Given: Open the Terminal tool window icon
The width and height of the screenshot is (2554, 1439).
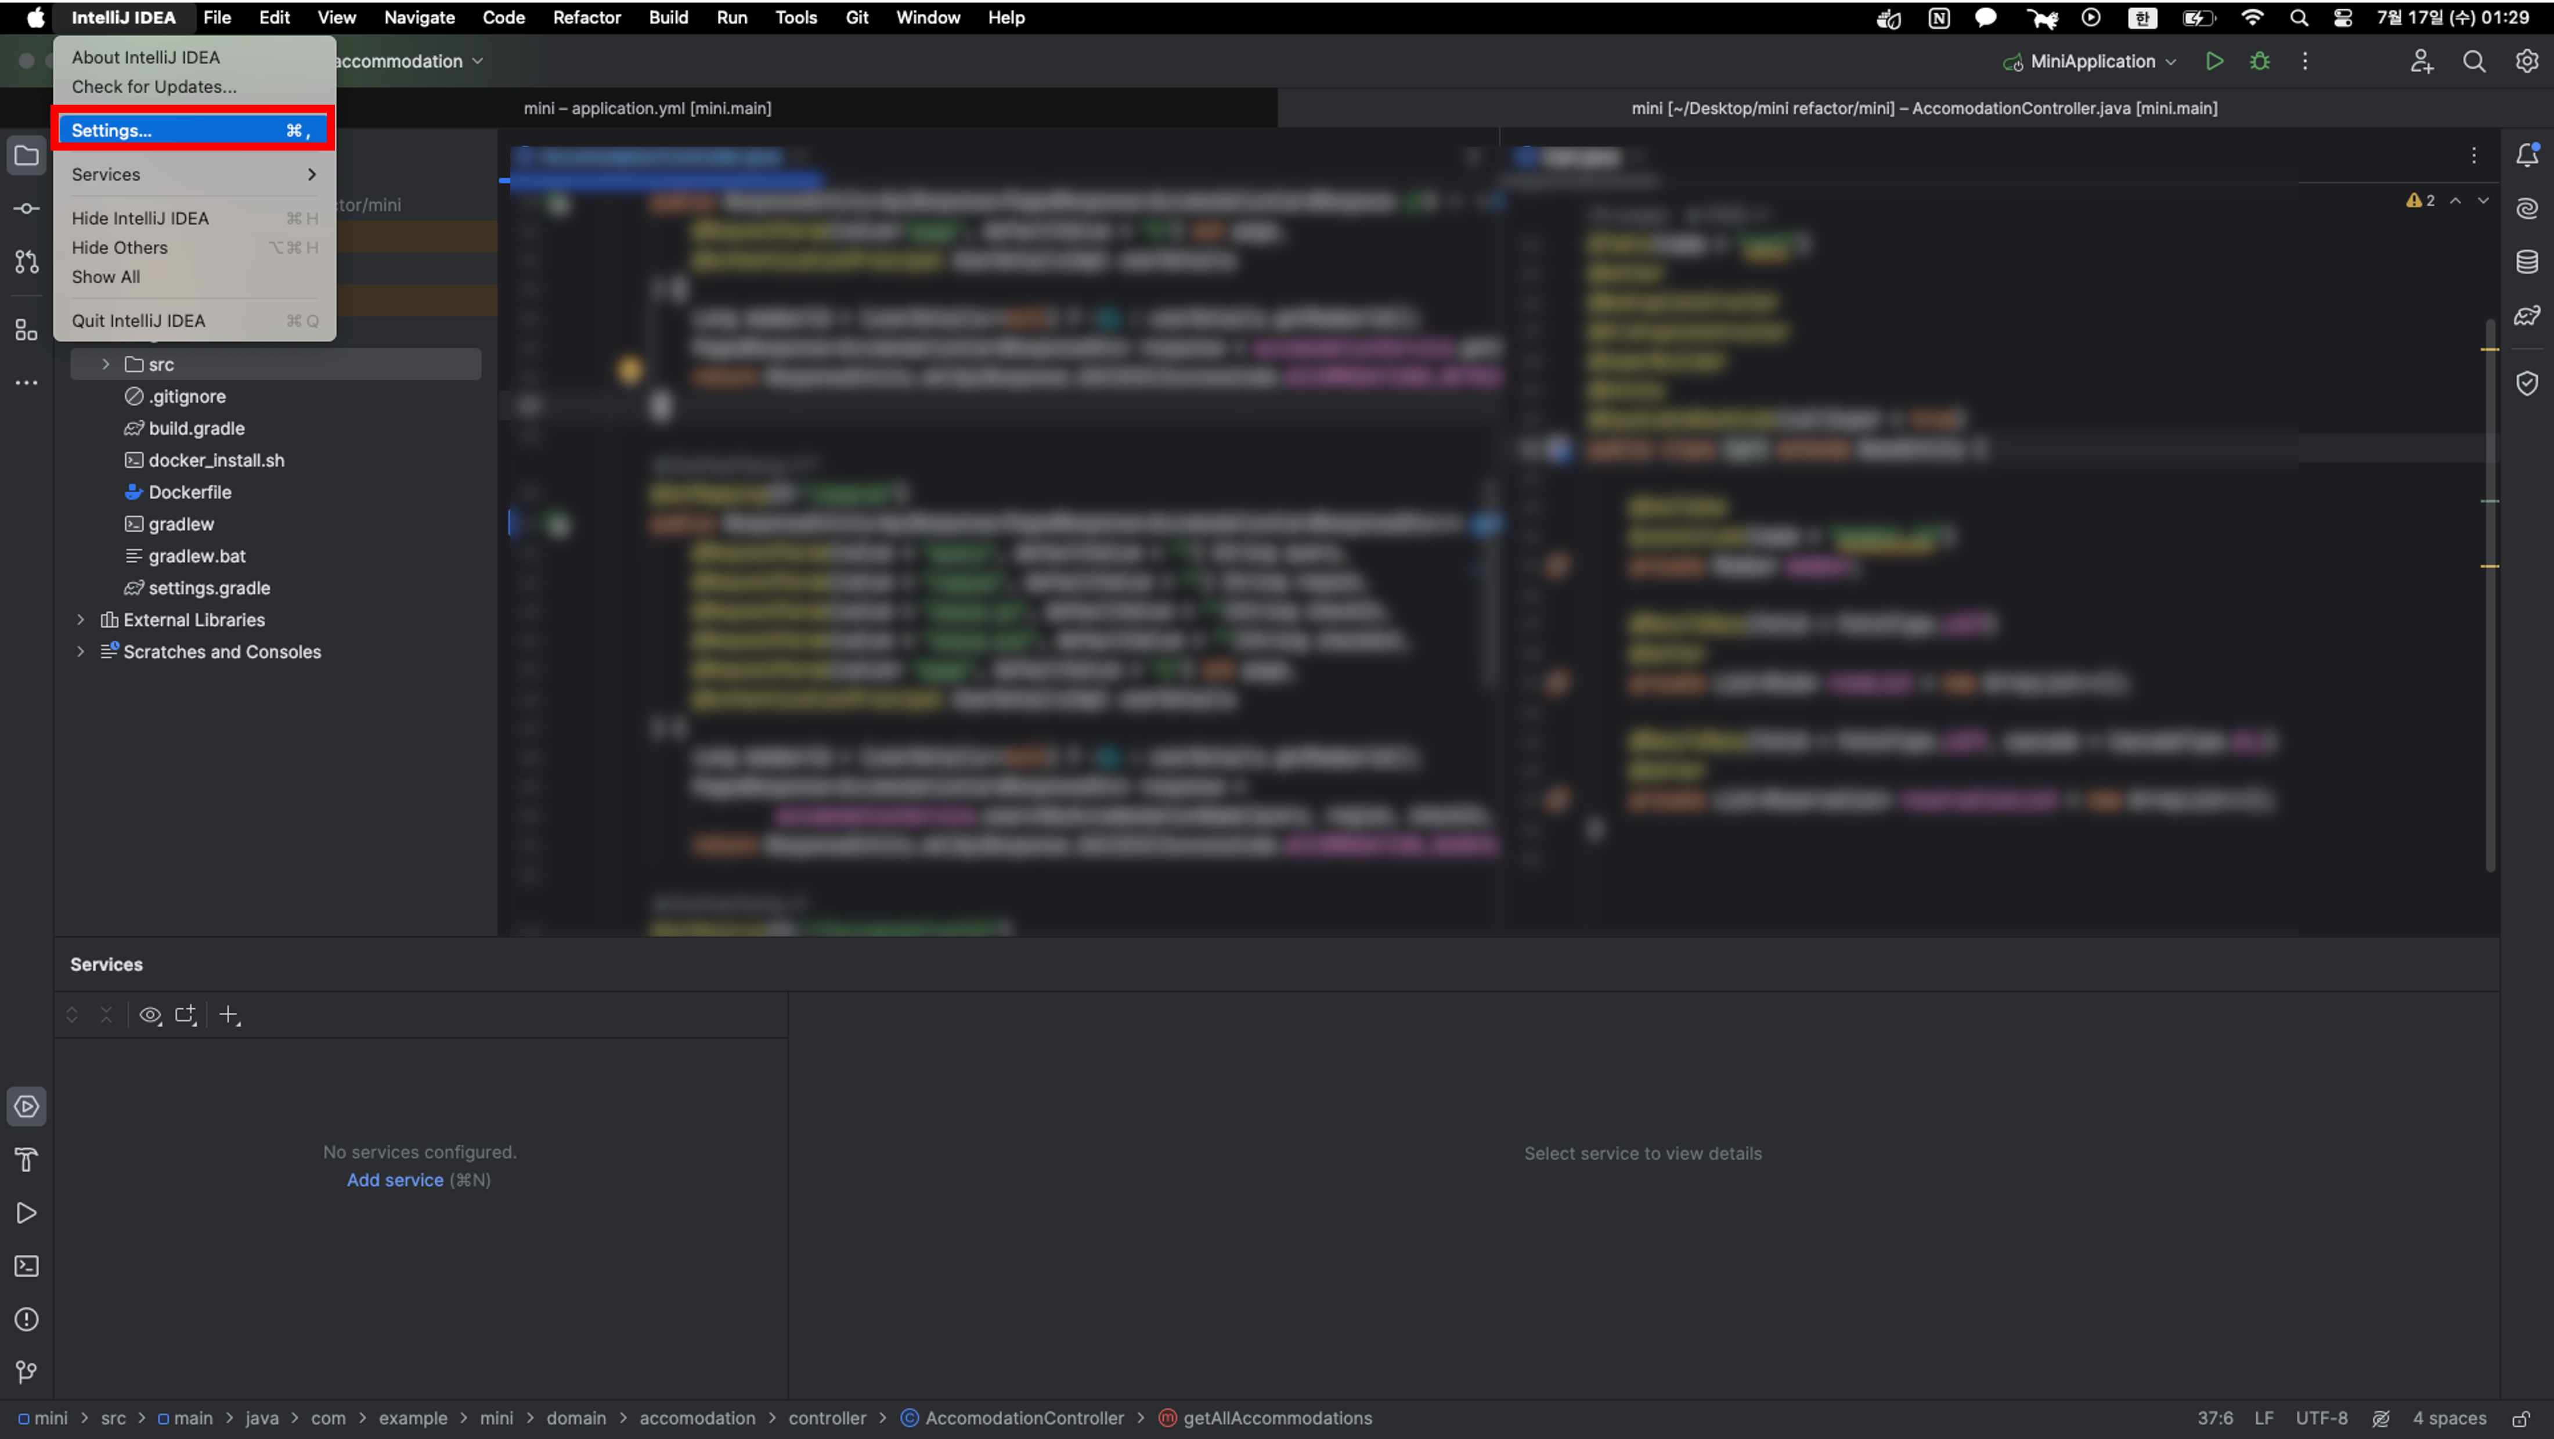Looking at the screenshot, I should pyautogui.click(x=27, y=1267).
